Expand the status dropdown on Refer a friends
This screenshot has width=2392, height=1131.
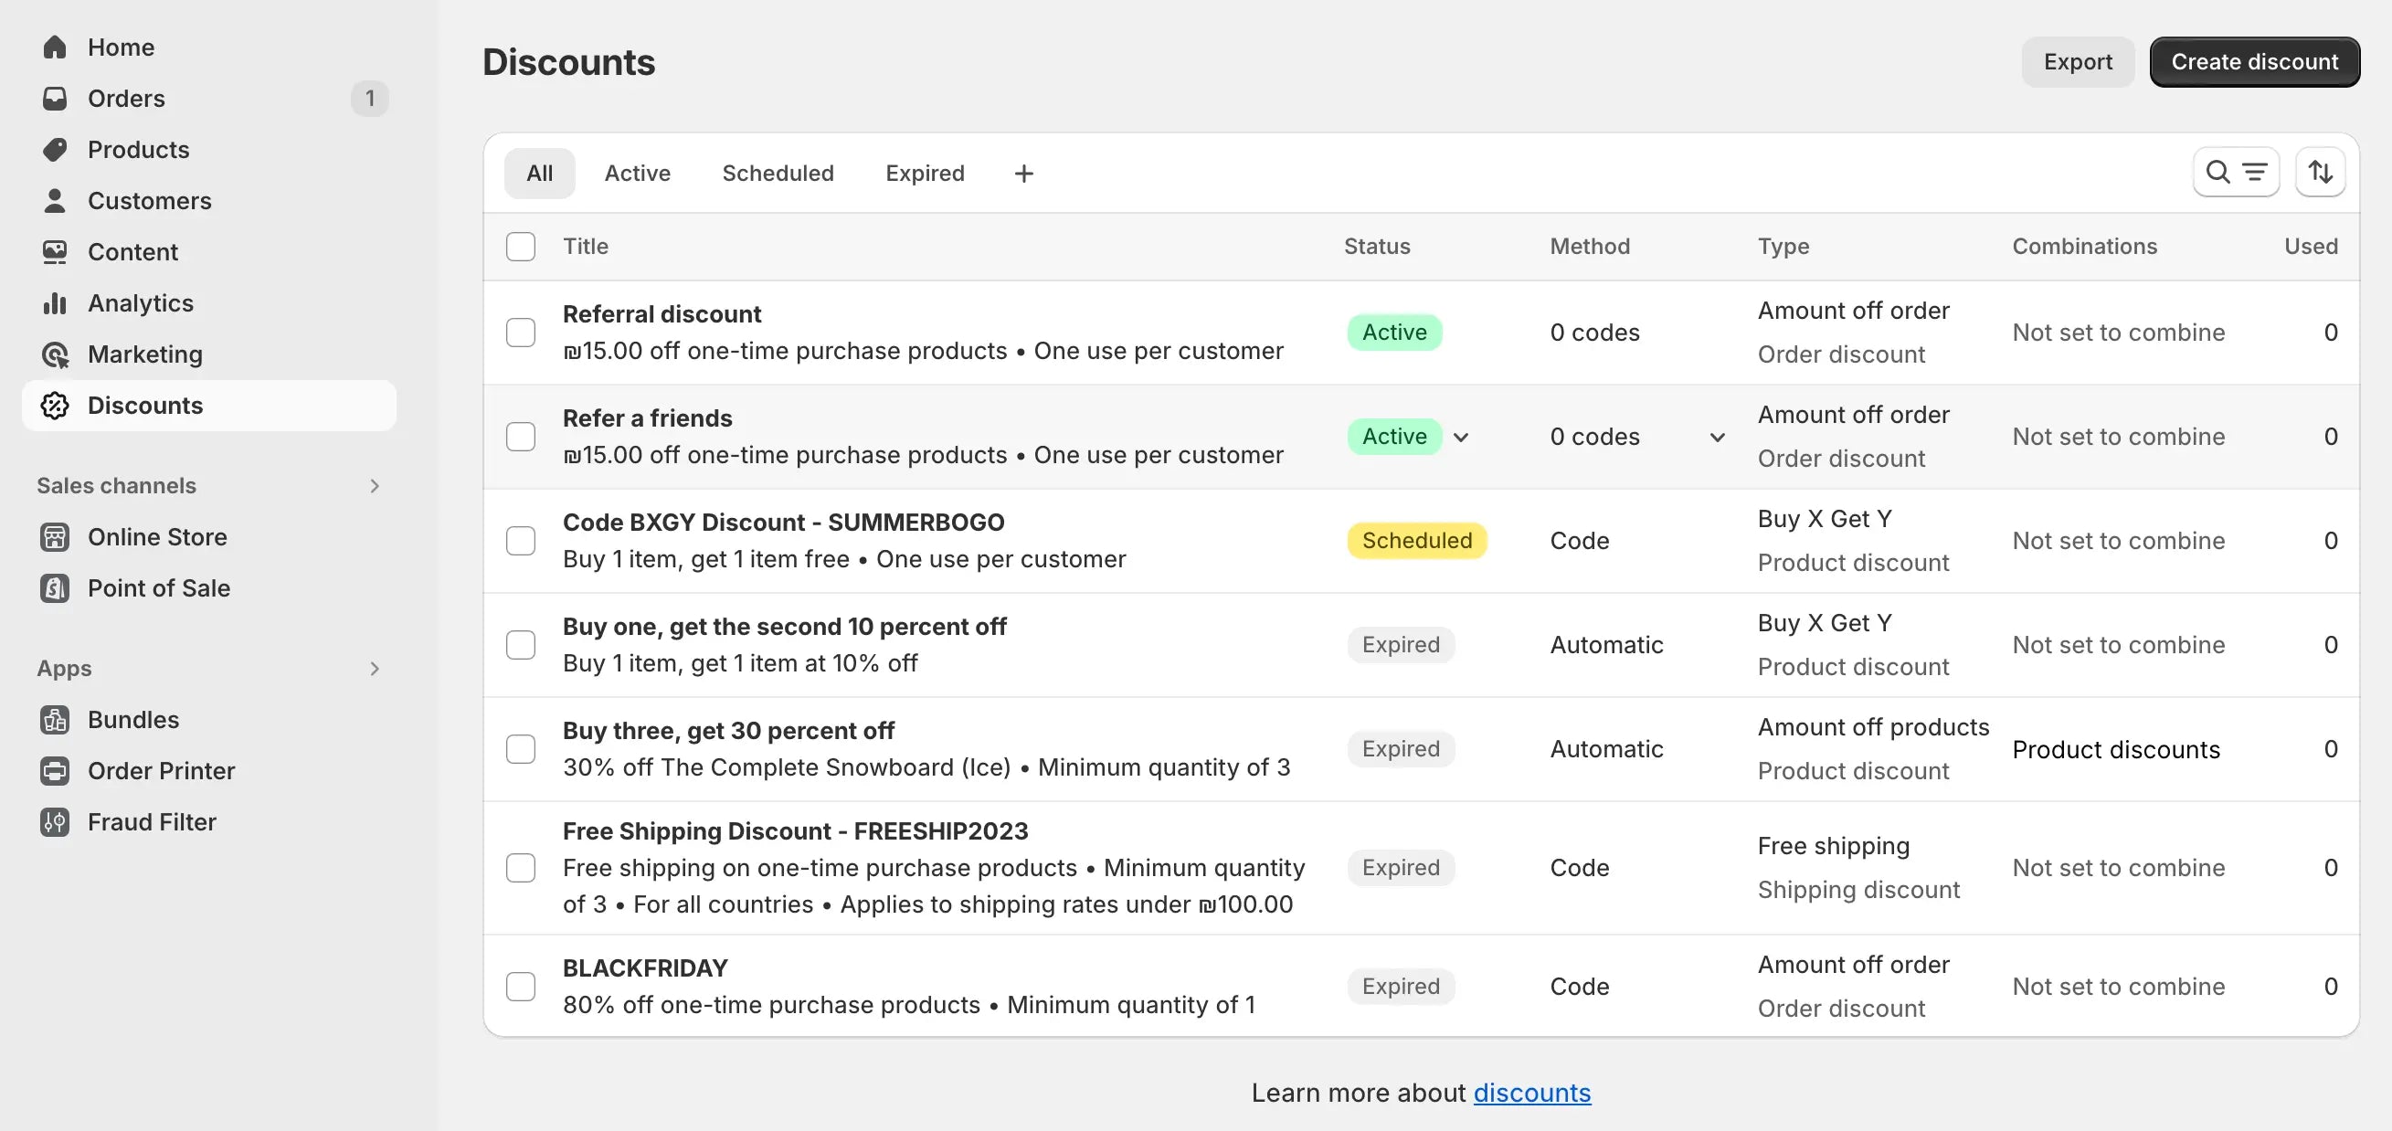[x=1461, y=437]
